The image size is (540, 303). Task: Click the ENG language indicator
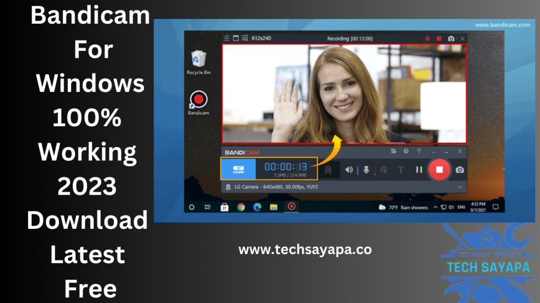461,207
